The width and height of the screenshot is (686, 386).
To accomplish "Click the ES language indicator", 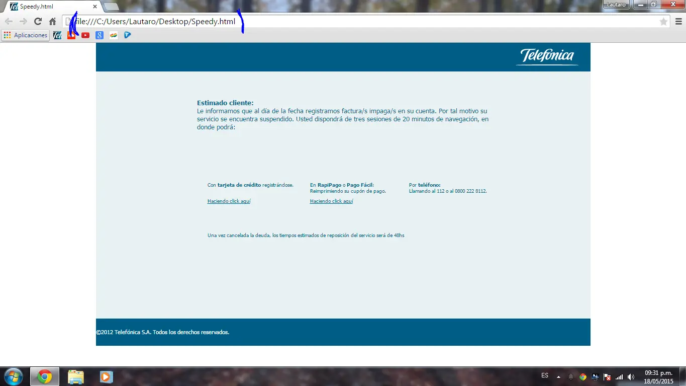I will pyautogui.click(x=545, y=376).
